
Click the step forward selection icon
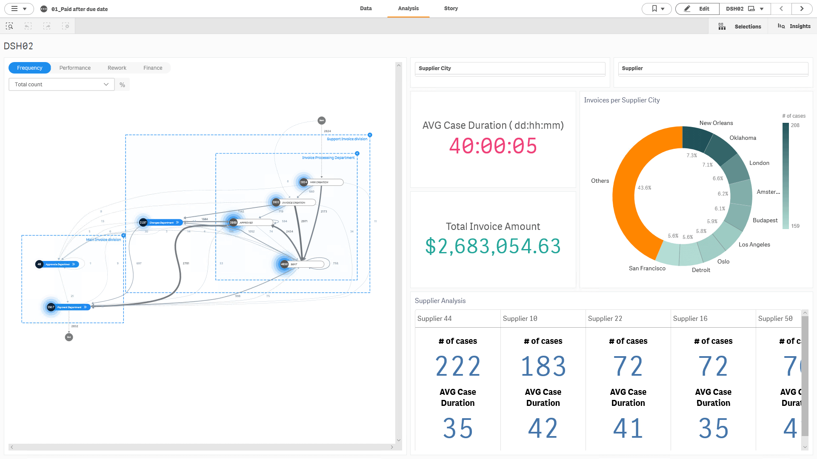tap(47, 26)
